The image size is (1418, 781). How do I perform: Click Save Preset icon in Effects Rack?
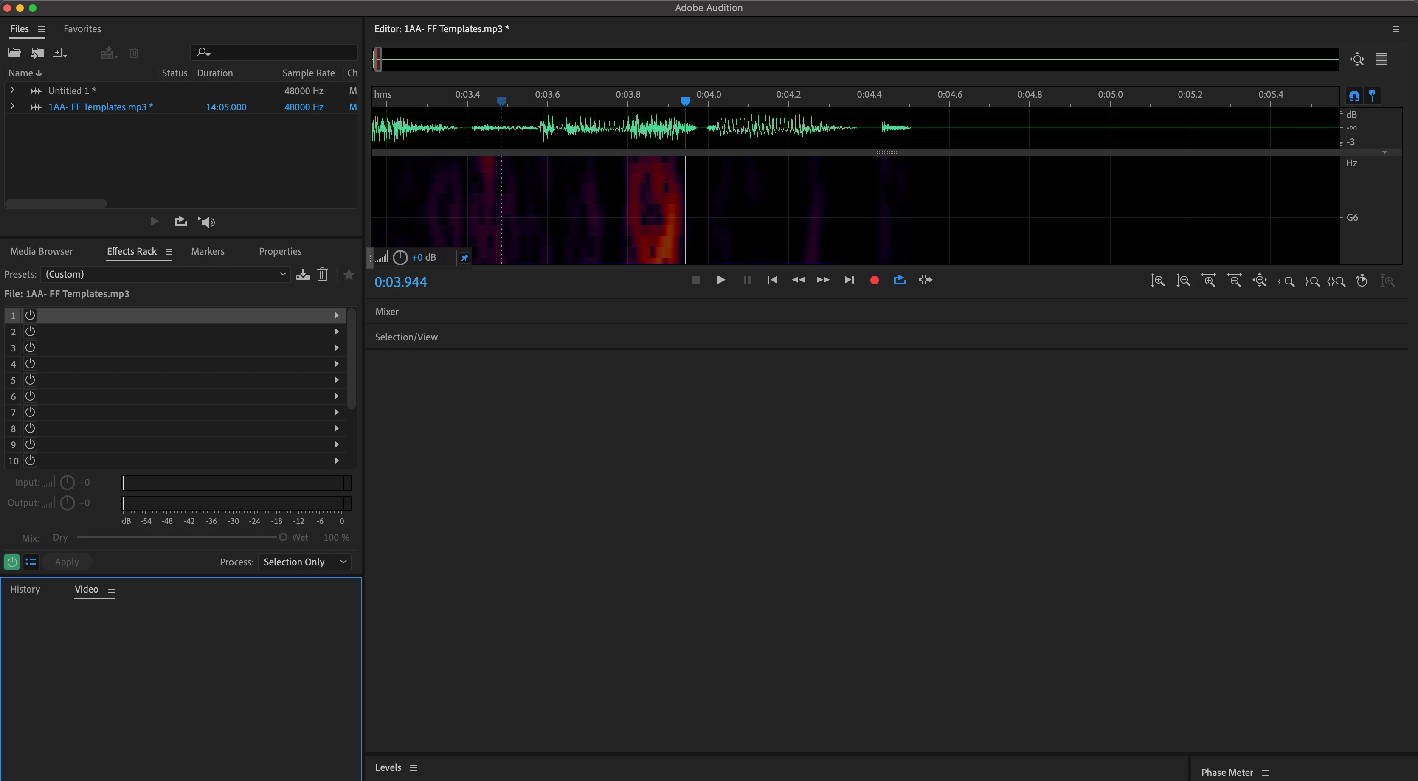[x=303, y=274]
